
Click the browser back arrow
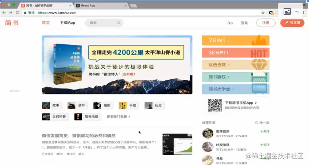pos(4,13)
